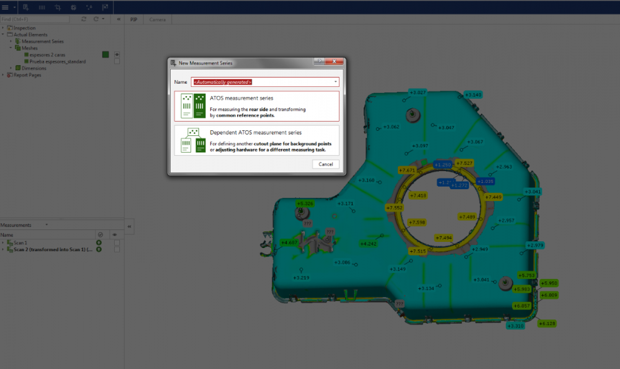Click green color swatch of espesores 2 caras
The height and width of the screenshot is (369, 620).
click(x=106, y=55)
